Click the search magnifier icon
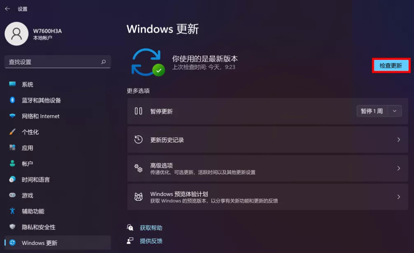 click(x=103, y=61)
